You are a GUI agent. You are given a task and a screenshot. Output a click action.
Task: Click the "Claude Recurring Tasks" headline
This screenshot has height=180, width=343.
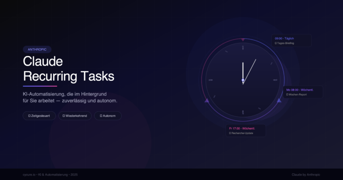[68, 69]
